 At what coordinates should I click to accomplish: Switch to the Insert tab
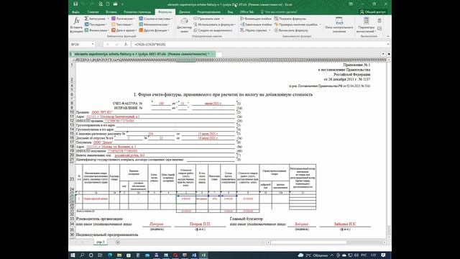tap(111, 12)
